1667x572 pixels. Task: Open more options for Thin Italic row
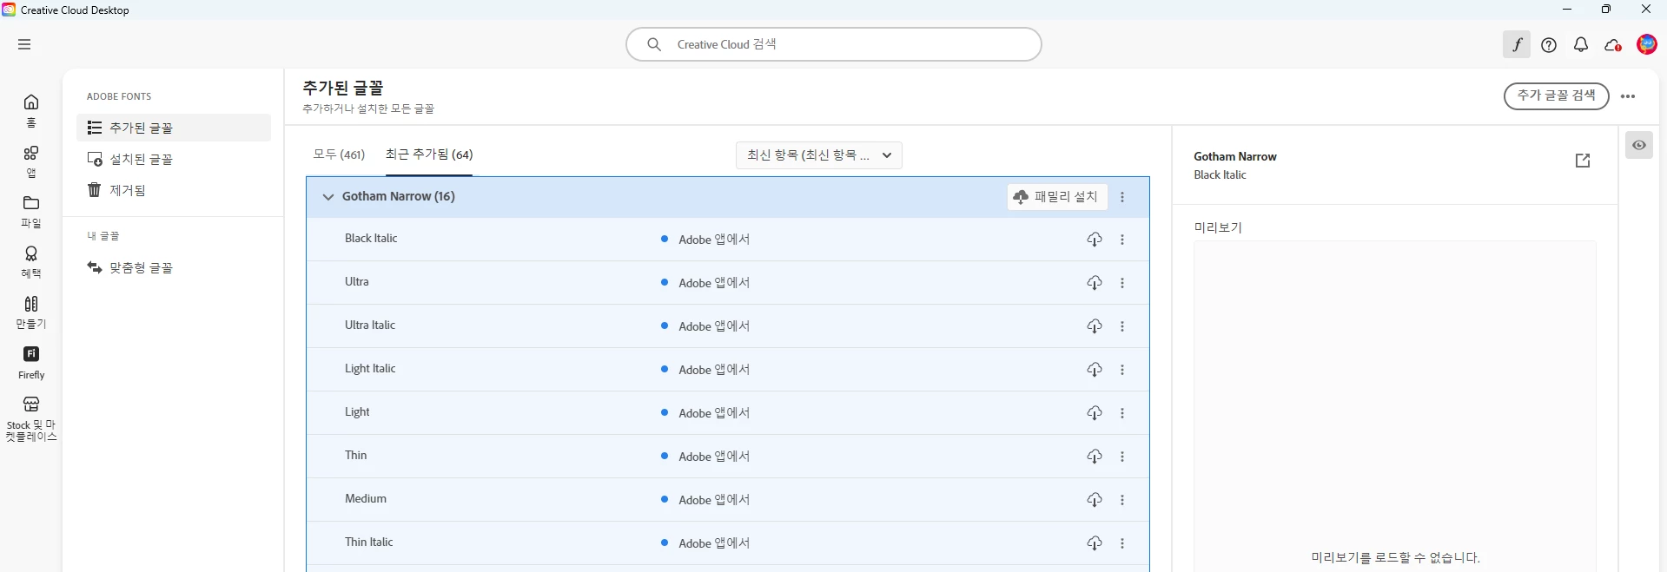(x=1122, y=543)
